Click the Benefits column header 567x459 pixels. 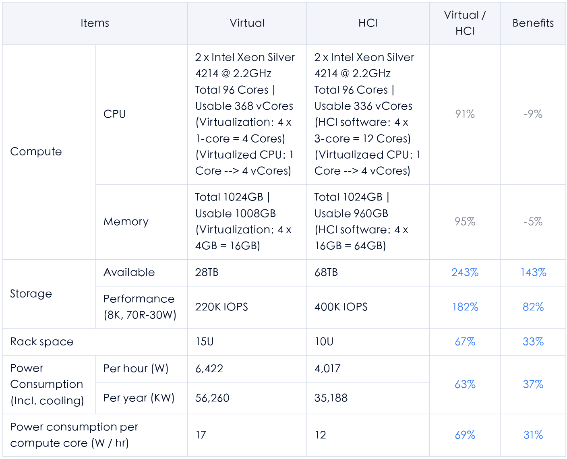coord(533,23)
